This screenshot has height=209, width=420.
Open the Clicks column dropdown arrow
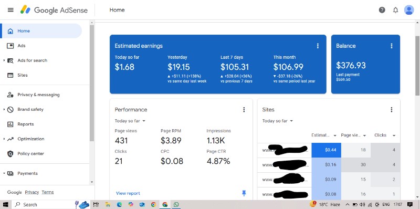coord(394,135)
